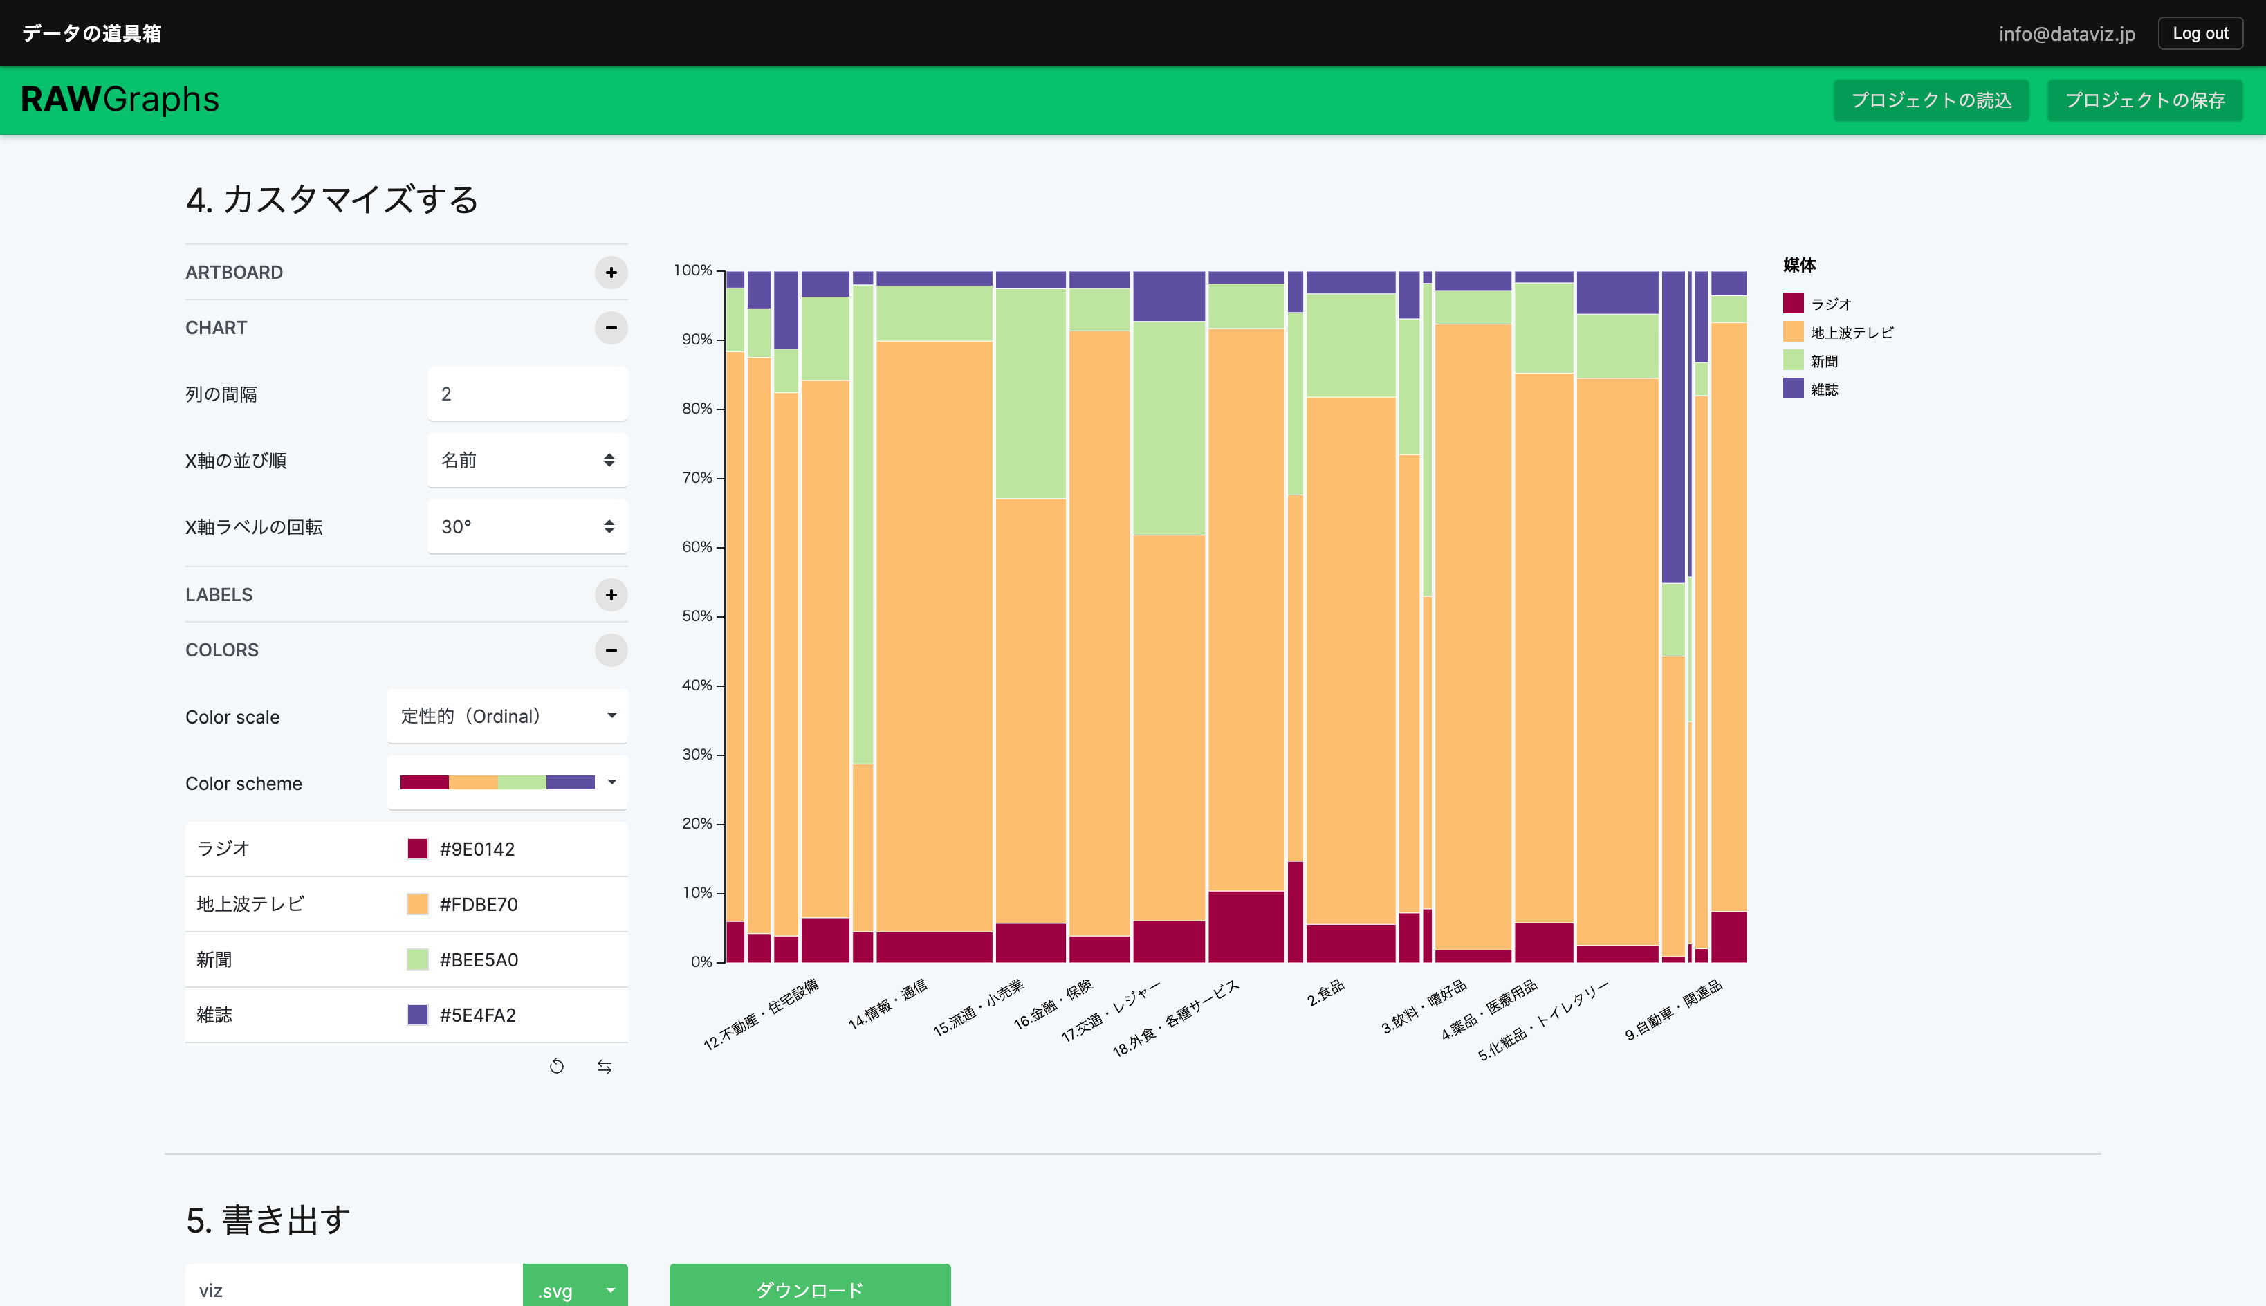The height and width of the screenshot is (1306, 2266).
Task: Collapse the COLORS section minus icon
Action: click(x=611, y=650)
